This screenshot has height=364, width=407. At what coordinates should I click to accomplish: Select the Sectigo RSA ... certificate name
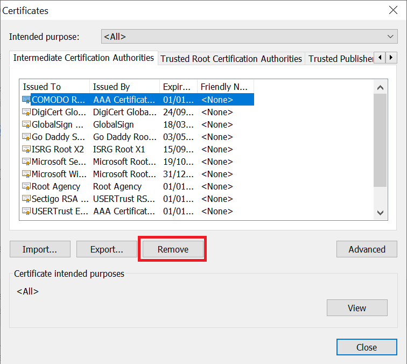coord(60,199)
